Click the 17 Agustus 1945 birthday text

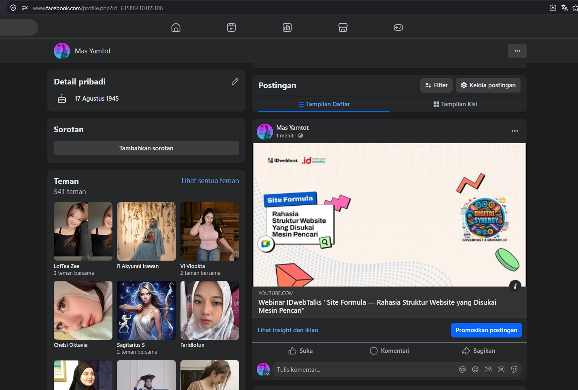coord(97,99)
